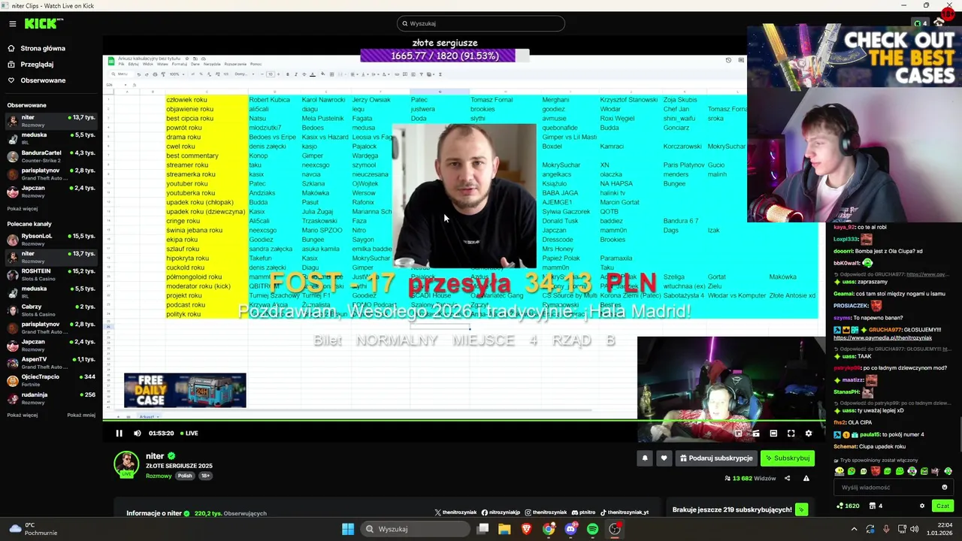Send message with Czat button
Viewport: 962px width, 541px height.
point(942,506)
